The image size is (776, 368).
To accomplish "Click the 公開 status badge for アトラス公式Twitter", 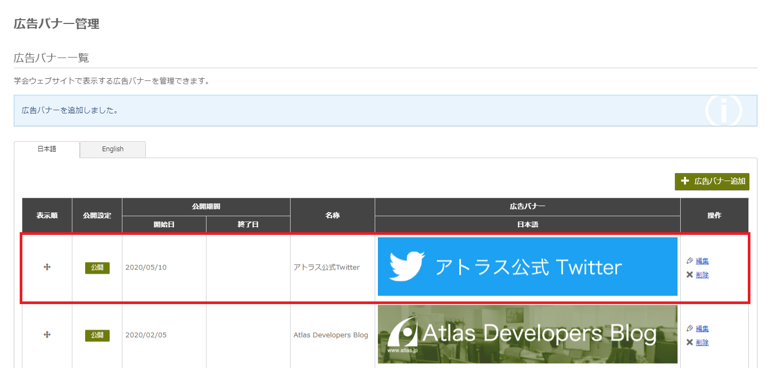I will [x=97, y=267].
